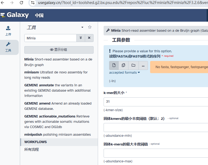Select multiple datasets input icon

pyautogui.click(x=123, y=65)
